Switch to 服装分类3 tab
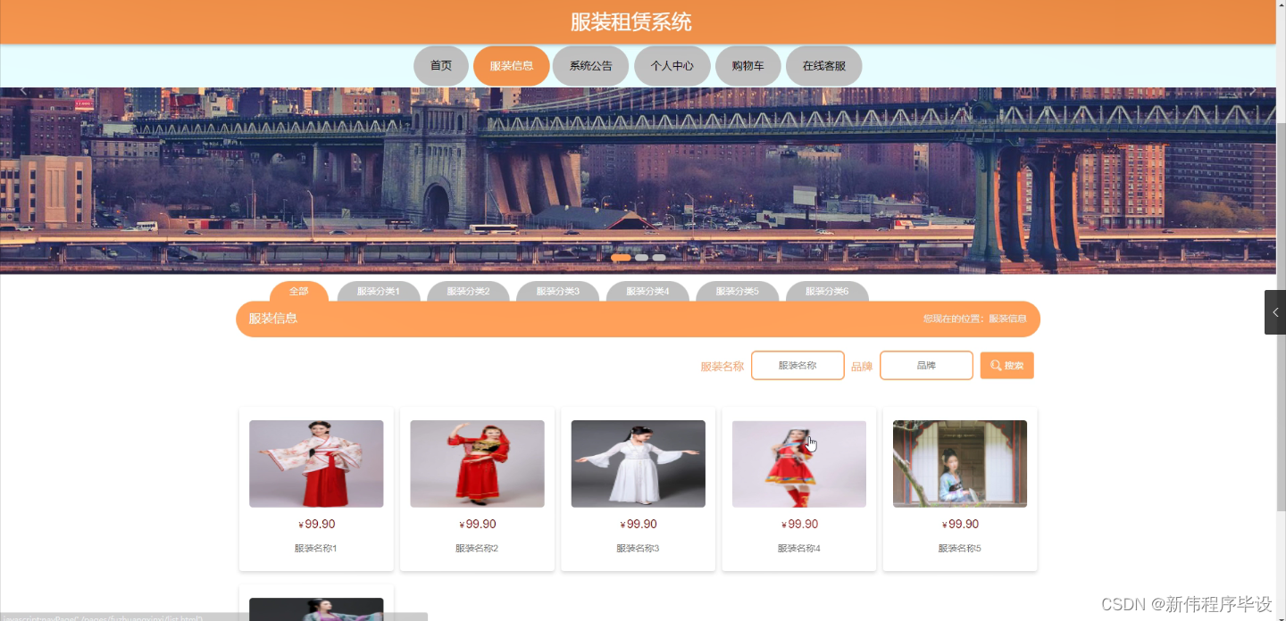Screen dimensions: 1286x621 tap(558, 292)
